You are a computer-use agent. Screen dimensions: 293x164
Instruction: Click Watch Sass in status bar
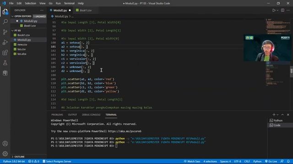click(192, 161)
